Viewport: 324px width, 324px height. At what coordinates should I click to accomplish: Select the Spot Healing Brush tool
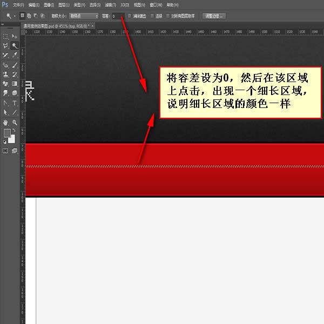click(x=5, y=65)
